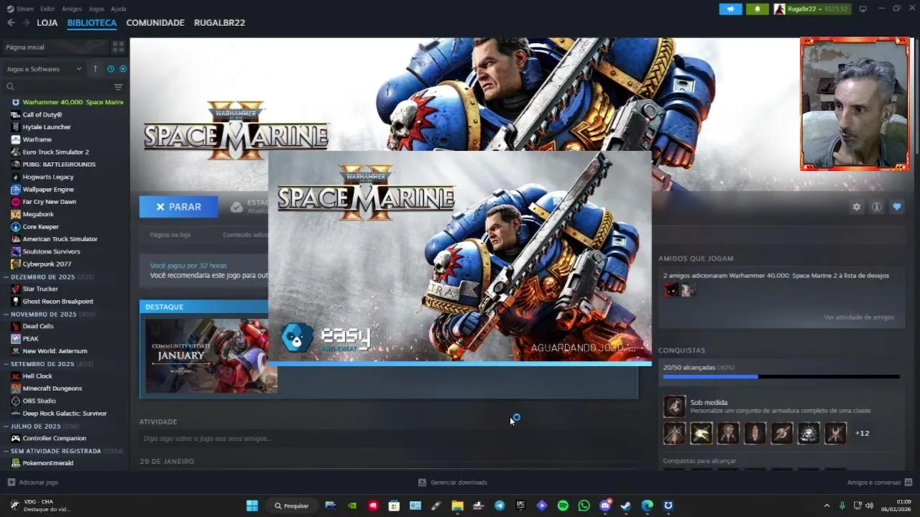Open the Ajuda menu
Screen dimensions: 920x517
pos(119,9)
